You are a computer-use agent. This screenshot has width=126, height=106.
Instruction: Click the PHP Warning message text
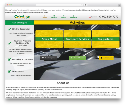pyautogui.click(x=60, y=11)
